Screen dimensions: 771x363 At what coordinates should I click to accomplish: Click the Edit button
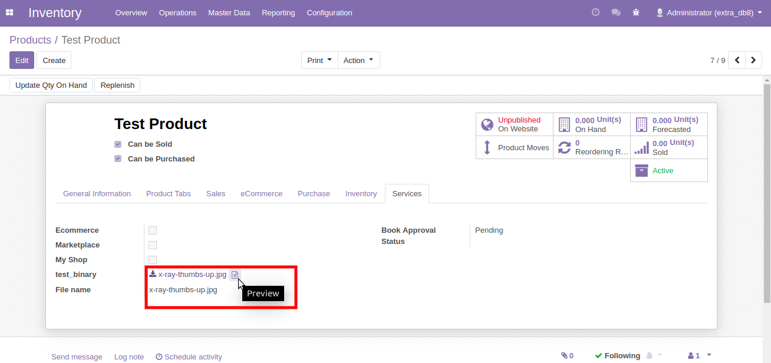point(22,60)
